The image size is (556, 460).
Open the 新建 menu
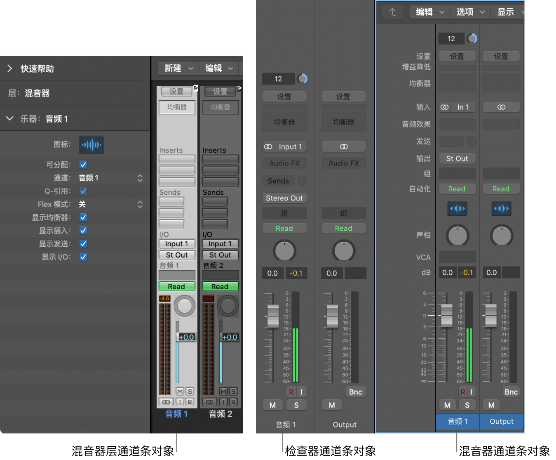178,68
